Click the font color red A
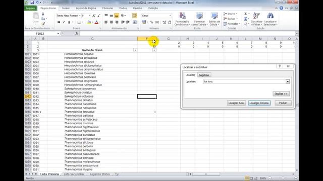Viewport: 323px width, 181px height. click(96, 22)
